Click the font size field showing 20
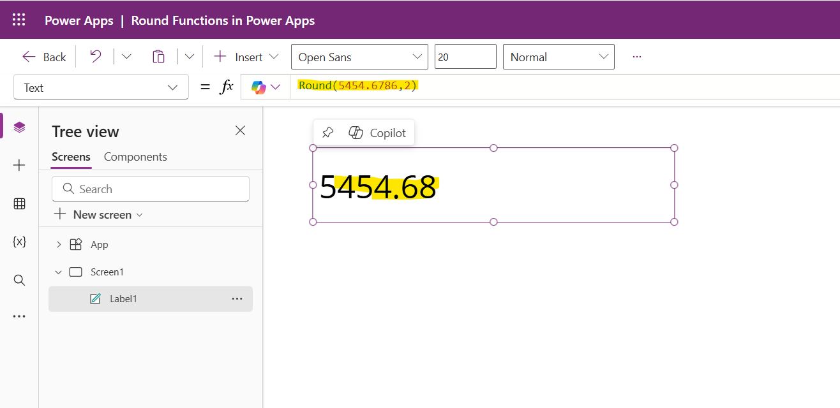This screenshot has height=408, width=840. coord(465,57)
